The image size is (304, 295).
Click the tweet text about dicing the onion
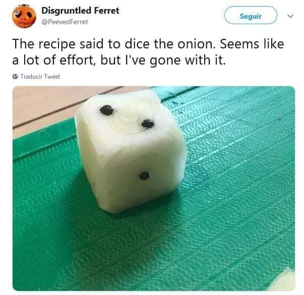pyautogui.click(x=148, y=52)
